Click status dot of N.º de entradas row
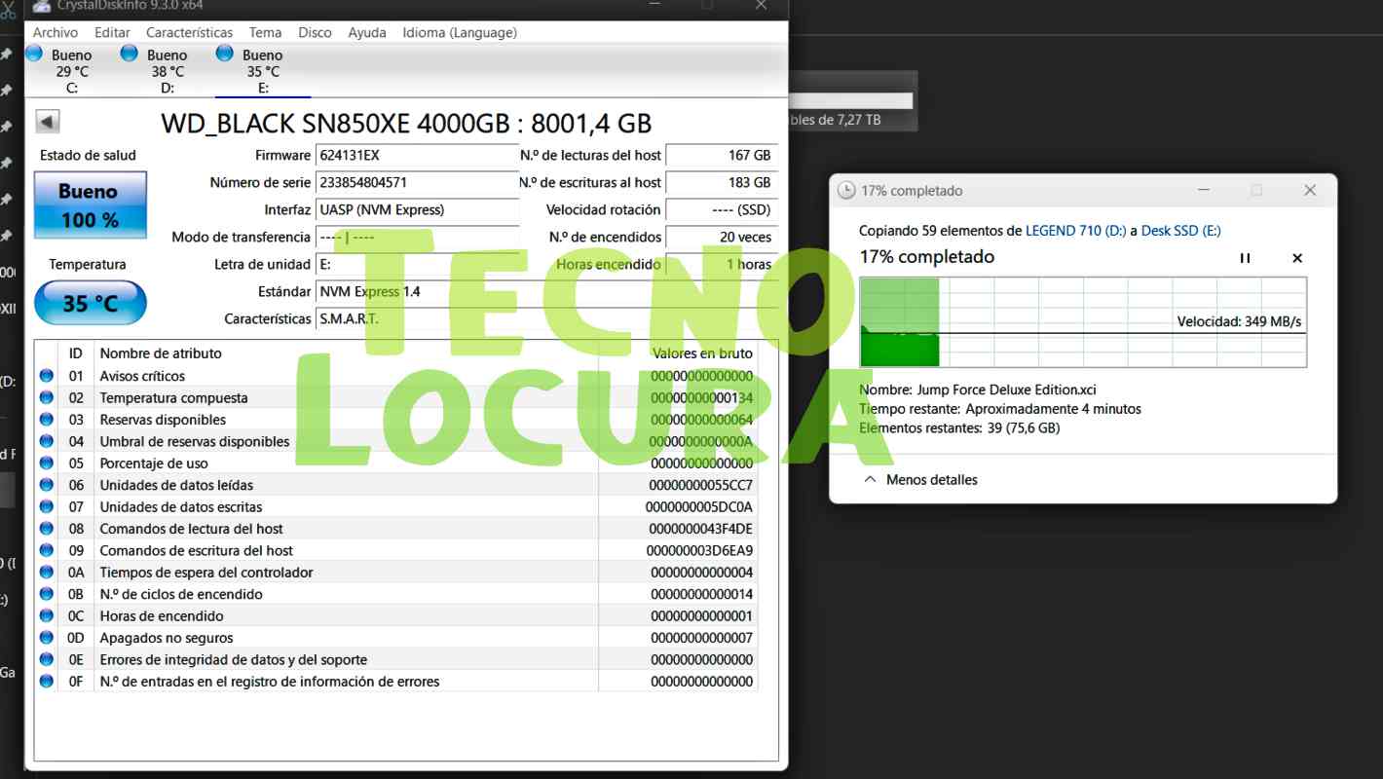1383x779 pixels. [46, 682]
